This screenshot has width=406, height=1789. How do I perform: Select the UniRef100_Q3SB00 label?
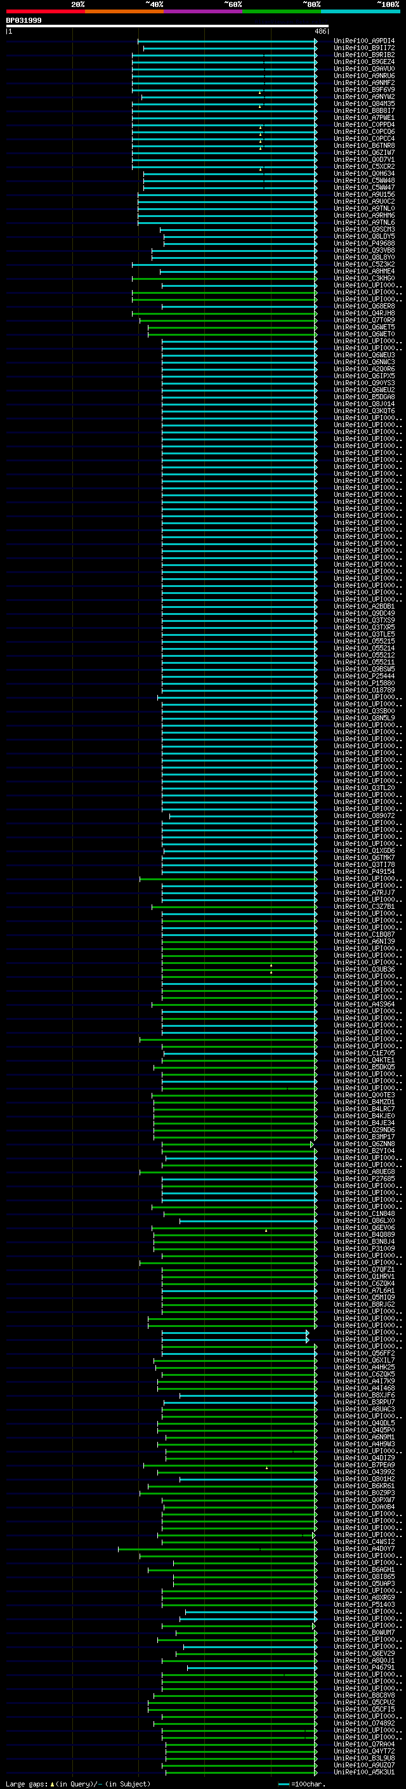click(x=364, y=711)
